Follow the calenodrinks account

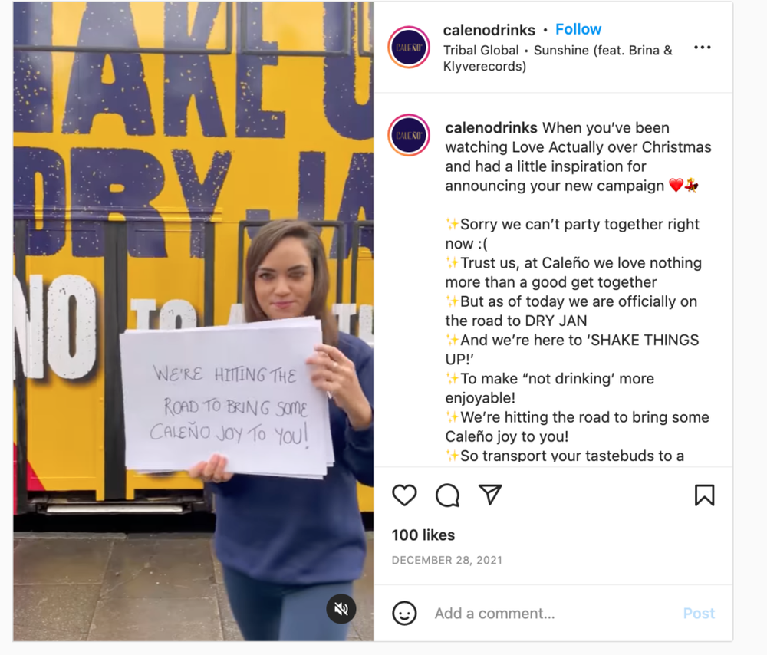coord(578,29)
